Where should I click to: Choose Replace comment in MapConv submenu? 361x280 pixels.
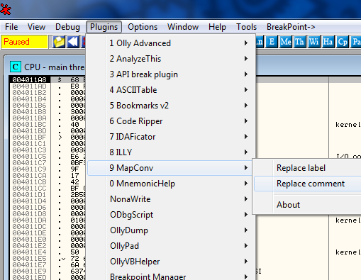[x=307, y=184]
